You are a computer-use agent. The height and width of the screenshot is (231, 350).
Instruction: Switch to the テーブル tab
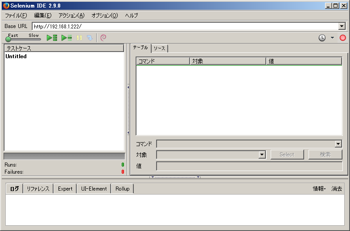tap(140, 48)
